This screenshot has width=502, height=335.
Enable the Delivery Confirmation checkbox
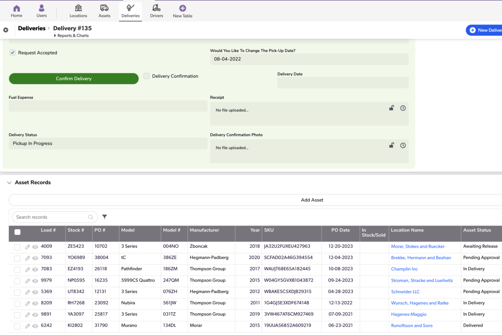(146, 76)
